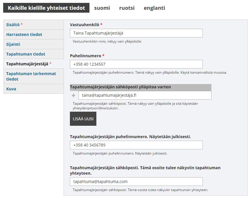Screen dimensions: 250x200
Task: Show Tapahtuman tiedot section
Action: point(34,54)
